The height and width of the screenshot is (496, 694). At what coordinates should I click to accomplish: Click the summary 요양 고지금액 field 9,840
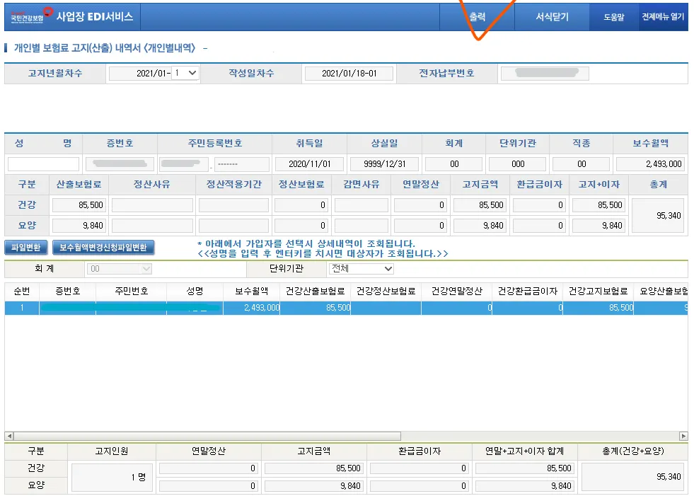[x=314, y=486]
